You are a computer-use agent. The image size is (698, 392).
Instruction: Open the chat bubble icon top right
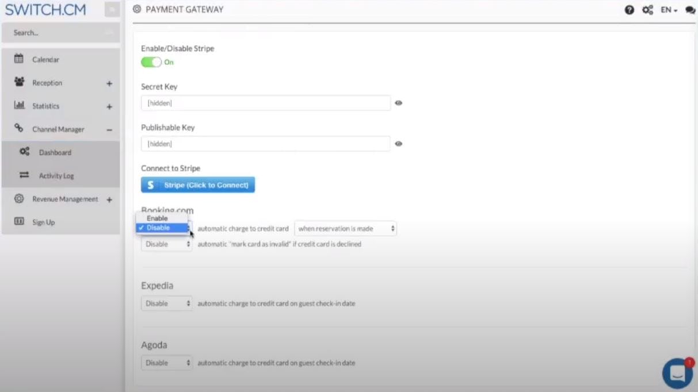pos(690,10)
